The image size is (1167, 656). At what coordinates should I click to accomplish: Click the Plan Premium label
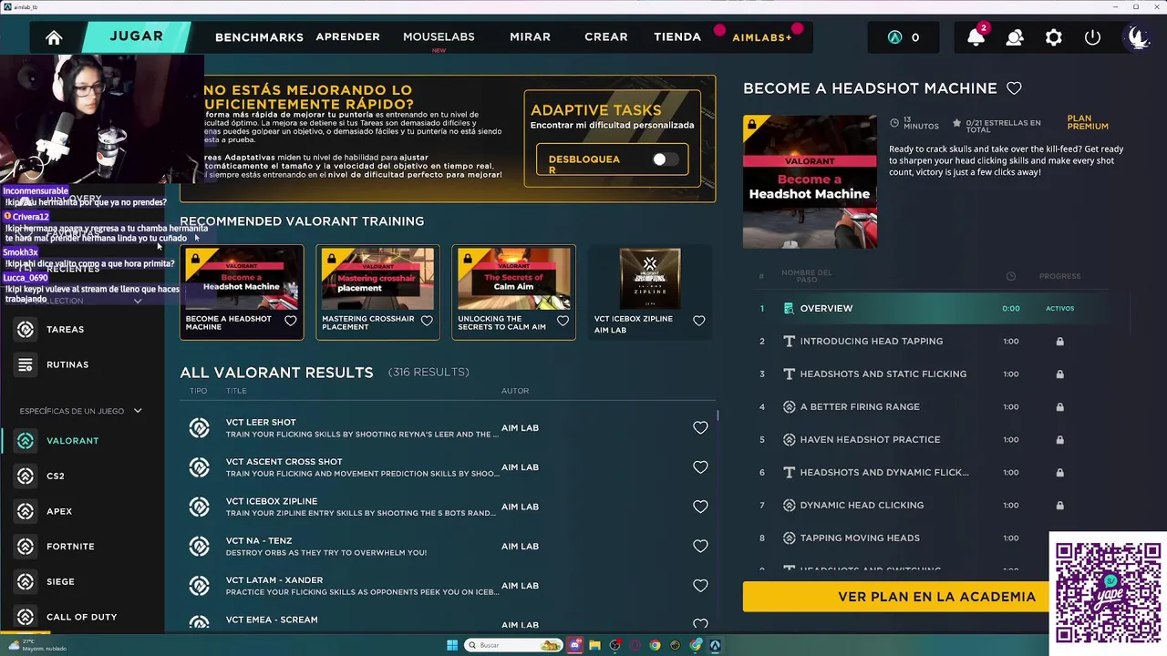click(x=1088, y=123)
